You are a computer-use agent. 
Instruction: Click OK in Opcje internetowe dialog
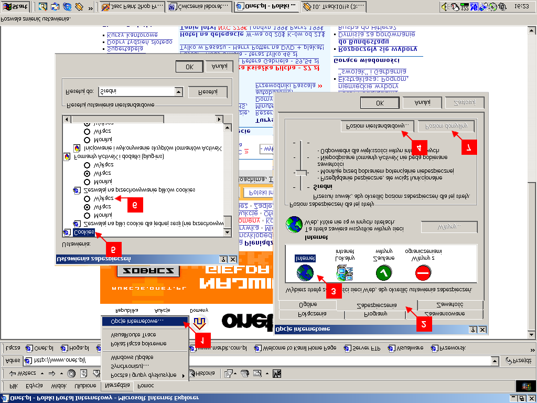380,103
